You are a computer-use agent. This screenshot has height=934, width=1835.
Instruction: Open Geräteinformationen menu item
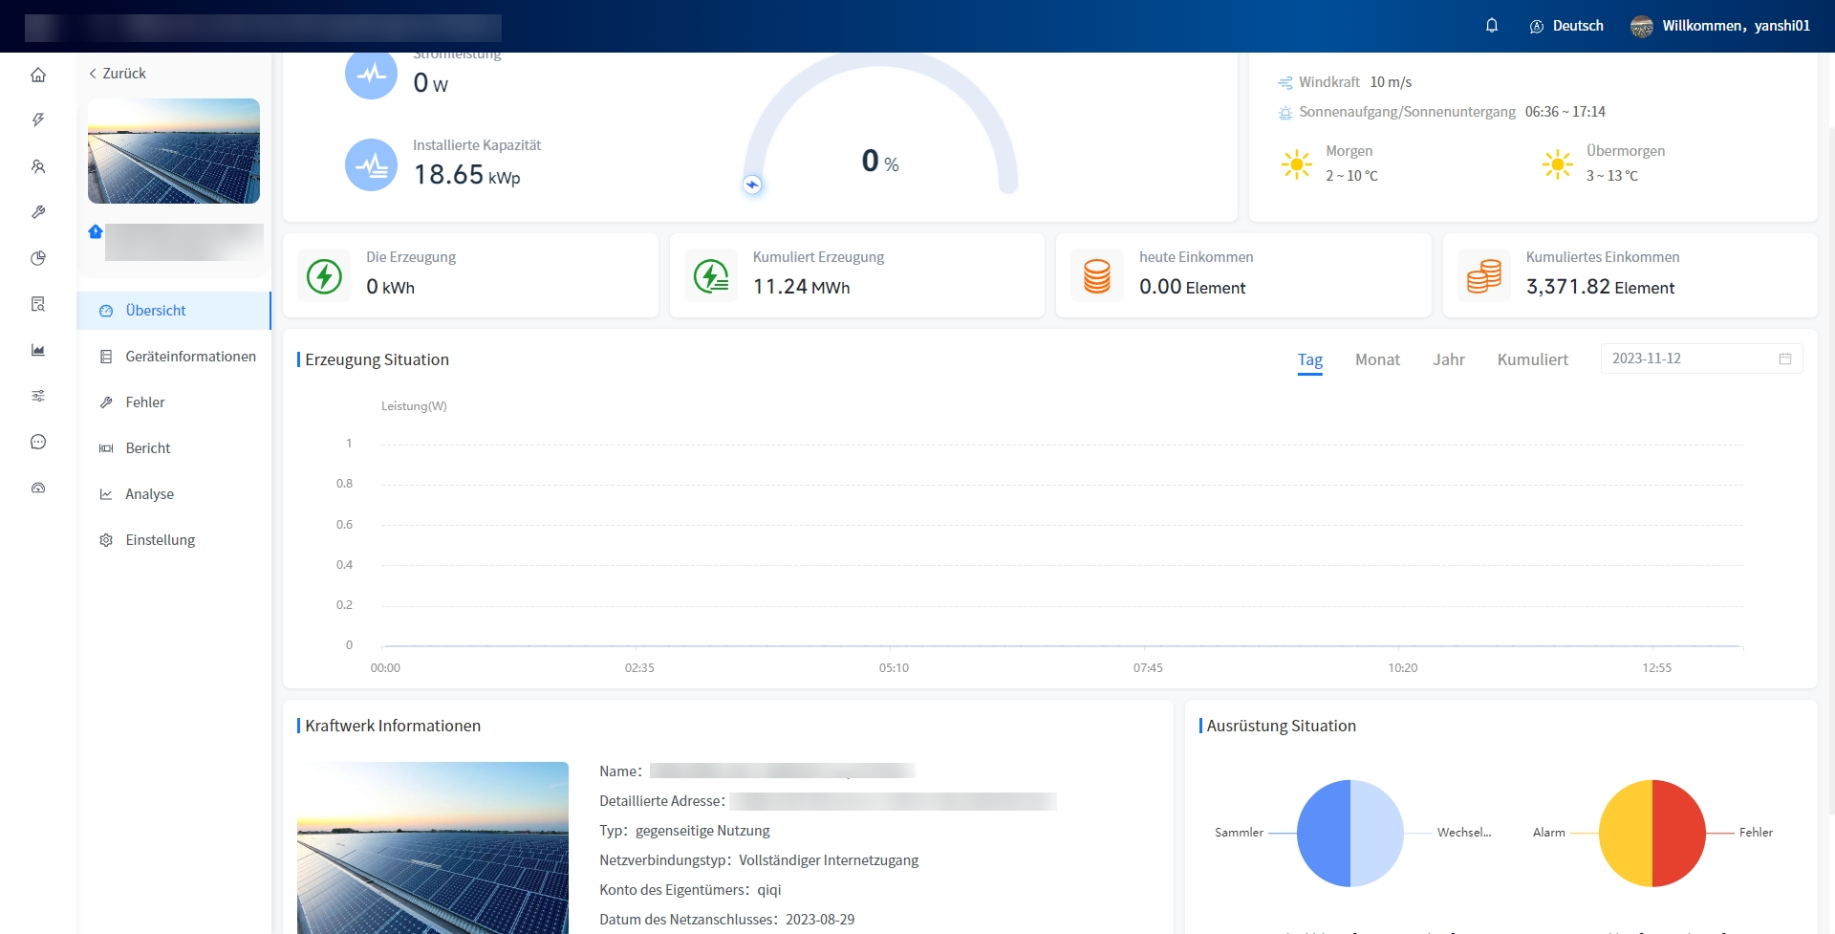(x=174, y=357)
